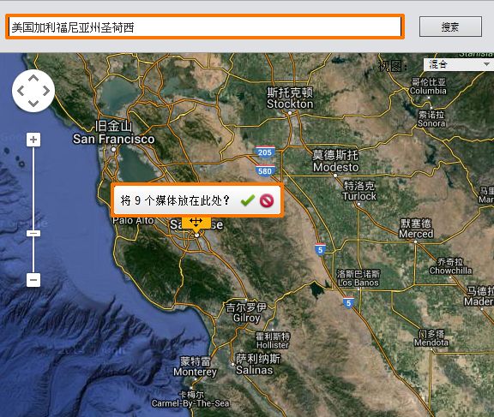Expand the view type dropdown arrow
This screenshot has height=417, width=494.
coord(486,64)
